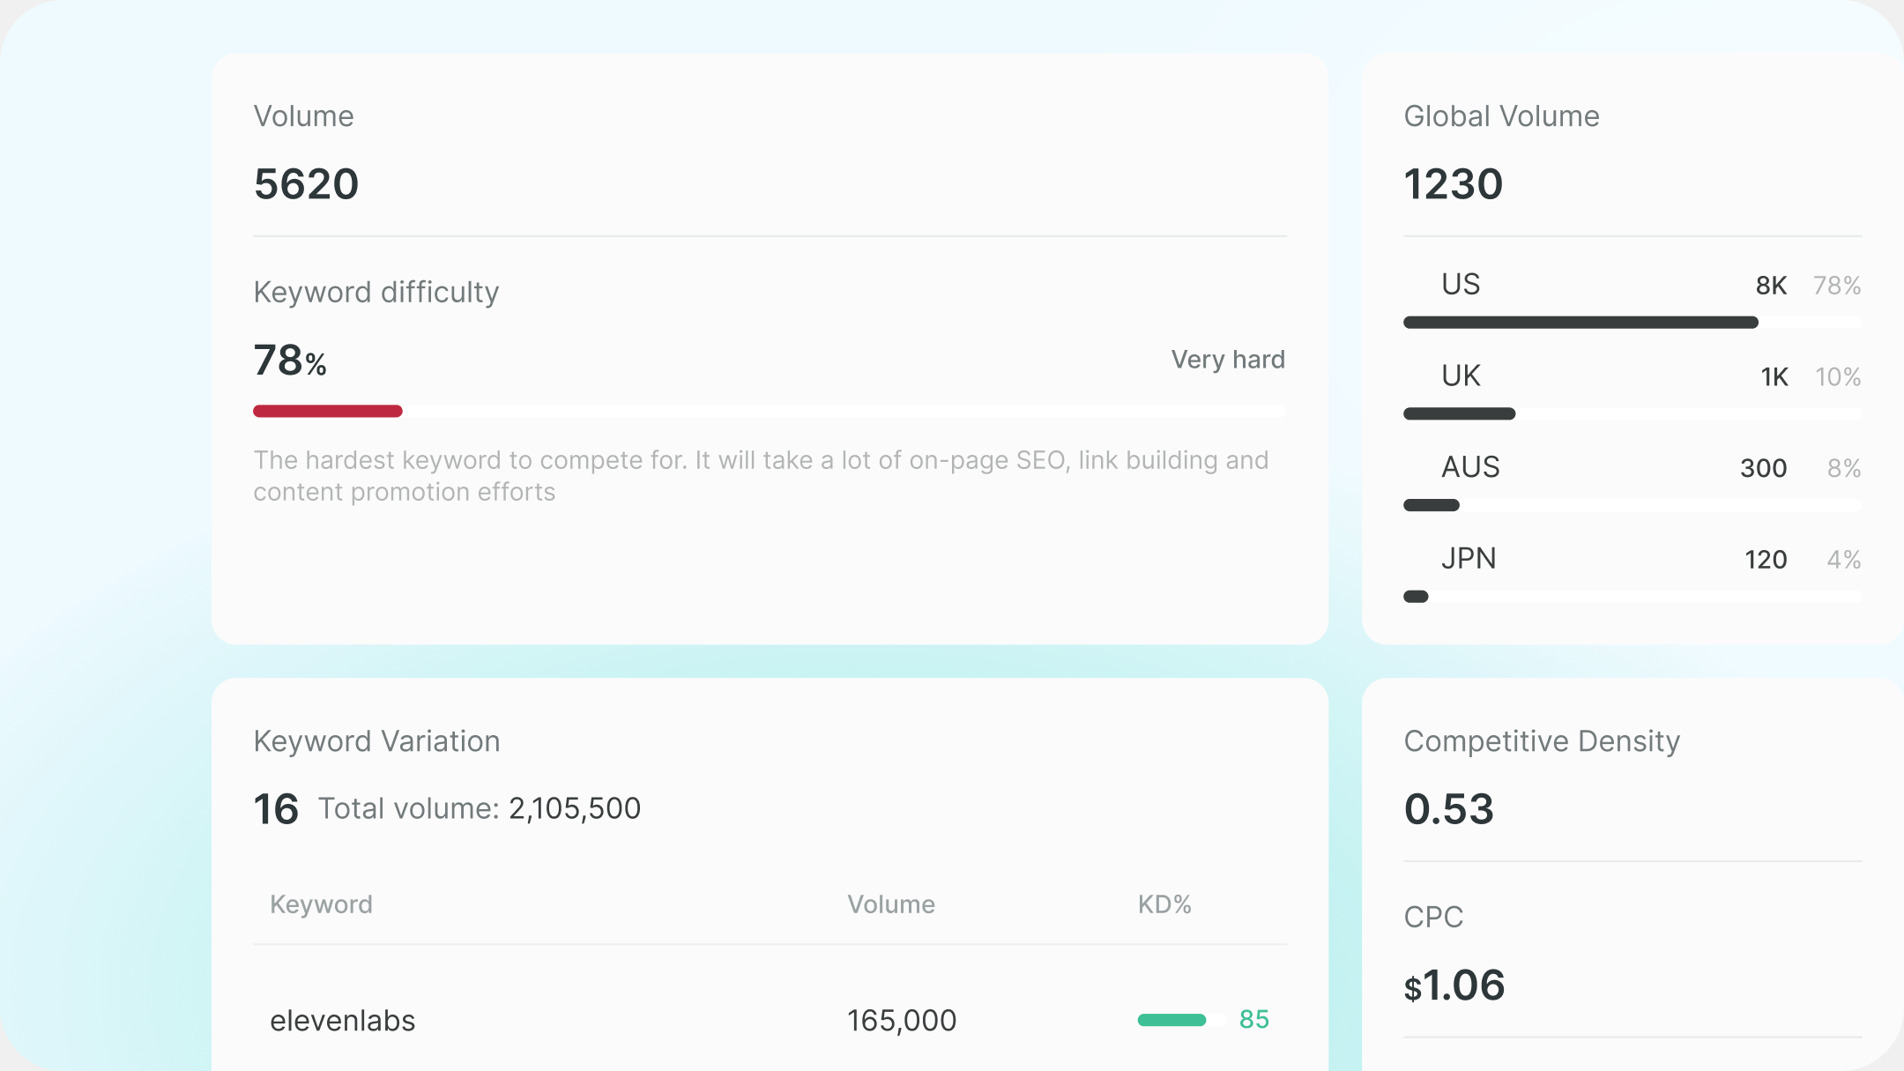This screenshot has width=1904, height=1071.
Task: Click the Volume value 5620
Action: click(x=306, y=184)
